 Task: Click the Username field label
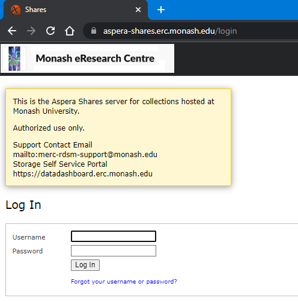coord(29,237)
